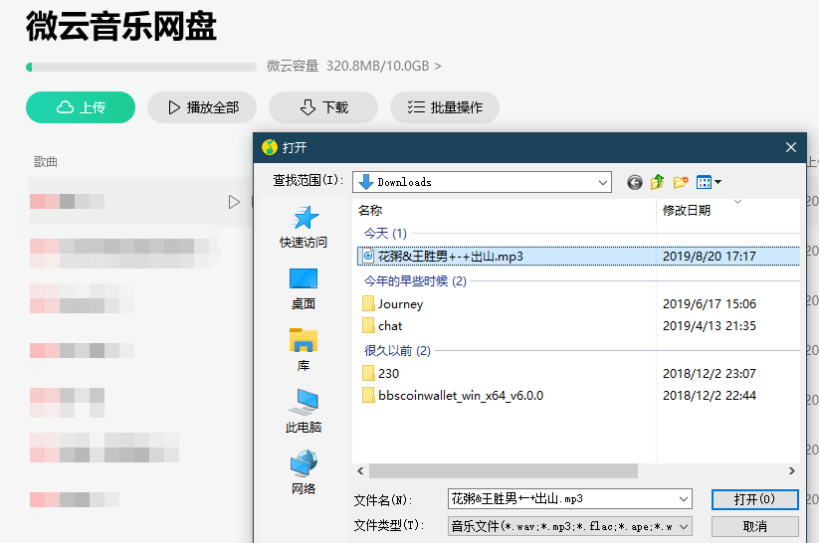819x543 pixels.
Task: Click the 取消 cancel button
Action: (754, 526)
